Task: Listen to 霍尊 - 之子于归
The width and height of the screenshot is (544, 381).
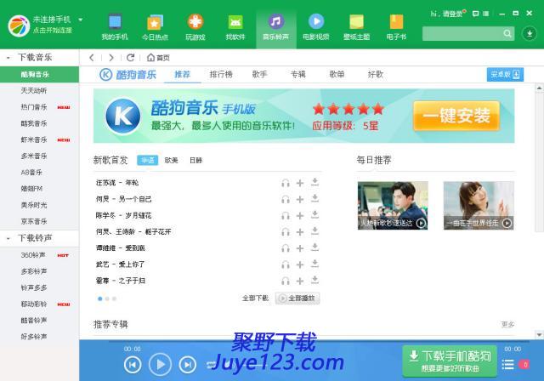Action: tap(286, 281)
